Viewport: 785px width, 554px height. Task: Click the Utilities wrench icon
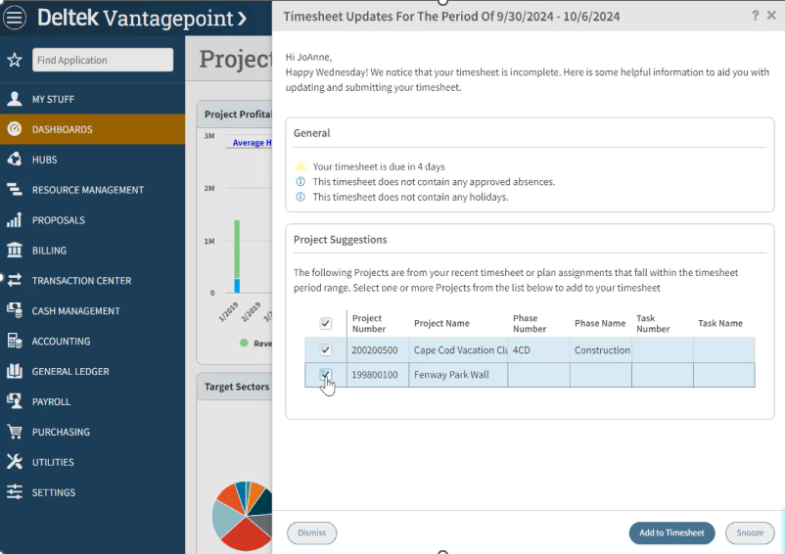pos(15,462)
